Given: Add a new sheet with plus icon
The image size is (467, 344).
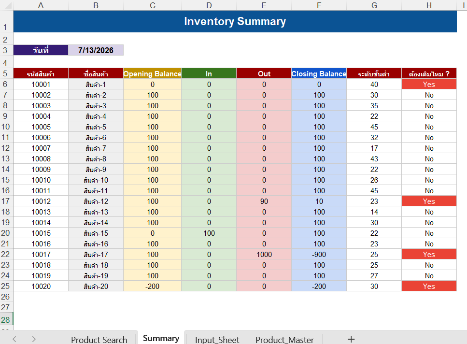Looking at the screenshot, I should click(x=351, y=339).
